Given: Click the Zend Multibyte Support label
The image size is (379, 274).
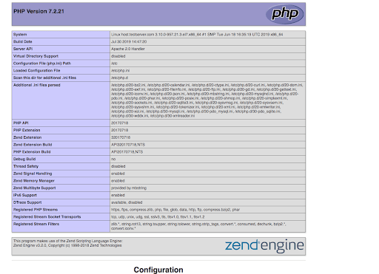Looking at the screenshot, I should (x=35, y=188).
